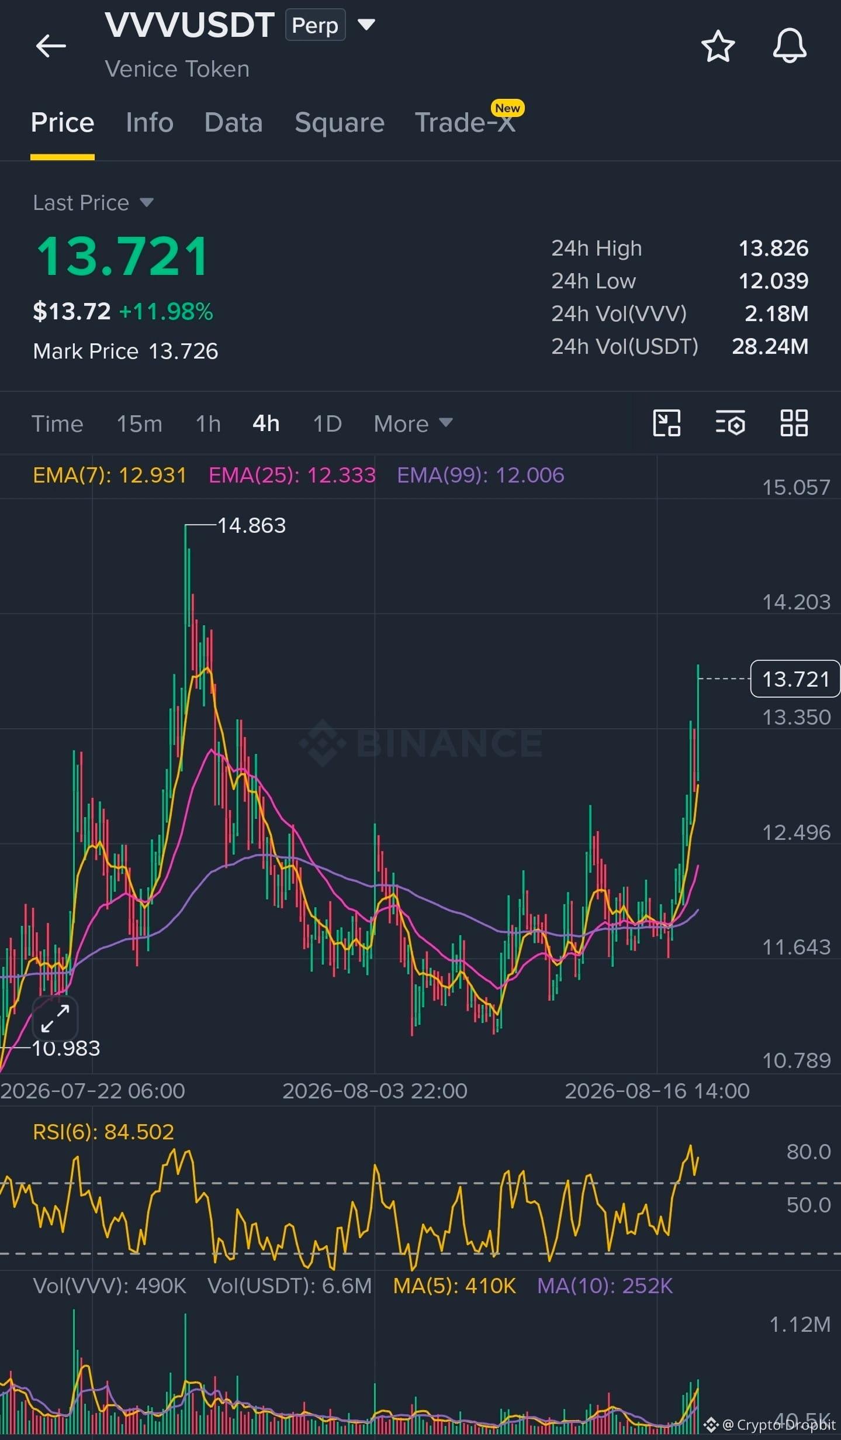Tap the back arrow icon
This screenshot has height=1440, width=841.
tap(51, 46)
